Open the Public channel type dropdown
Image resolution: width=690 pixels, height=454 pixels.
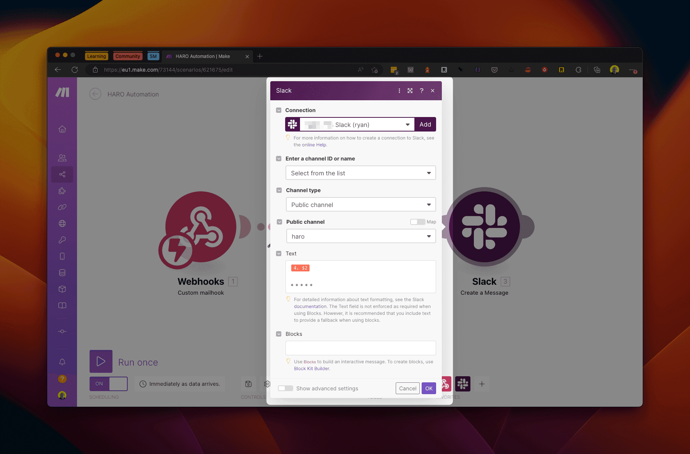361,205
